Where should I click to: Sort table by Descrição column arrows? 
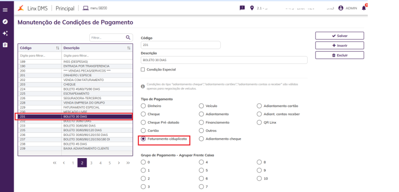pyautogui.click(x=129, y=48)
